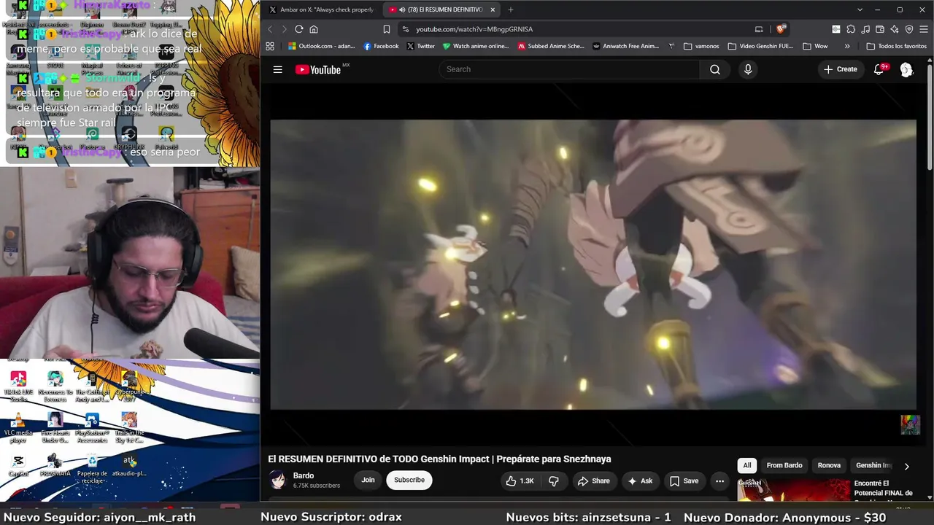Reload the page in the browser
The image size is (934, 525).
point(299,29)
